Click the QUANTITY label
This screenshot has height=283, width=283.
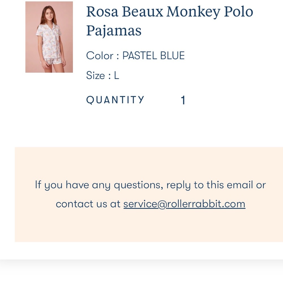coord(115,100)
